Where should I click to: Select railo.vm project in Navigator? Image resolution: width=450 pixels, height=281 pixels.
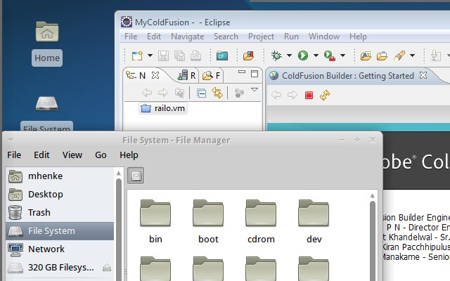point(163,108)
